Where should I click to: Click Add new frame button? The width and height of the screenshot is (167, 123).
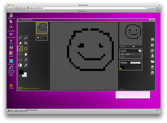[x=42, y=38]
